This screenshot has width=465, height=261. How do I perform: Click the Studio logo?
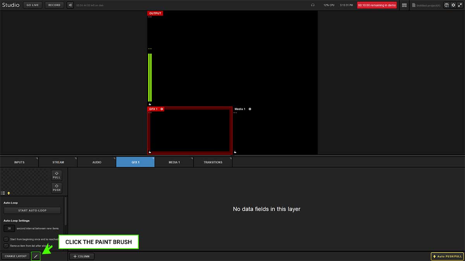point(10,5)
